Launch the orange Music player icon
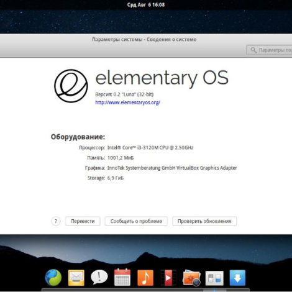This screenshot has width=292, height=292. 145,278
